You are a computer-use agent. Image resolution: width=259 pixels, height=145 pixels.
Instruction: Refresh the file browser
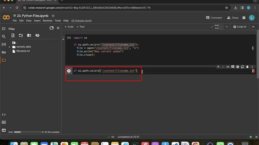click(x=21, y=35)
